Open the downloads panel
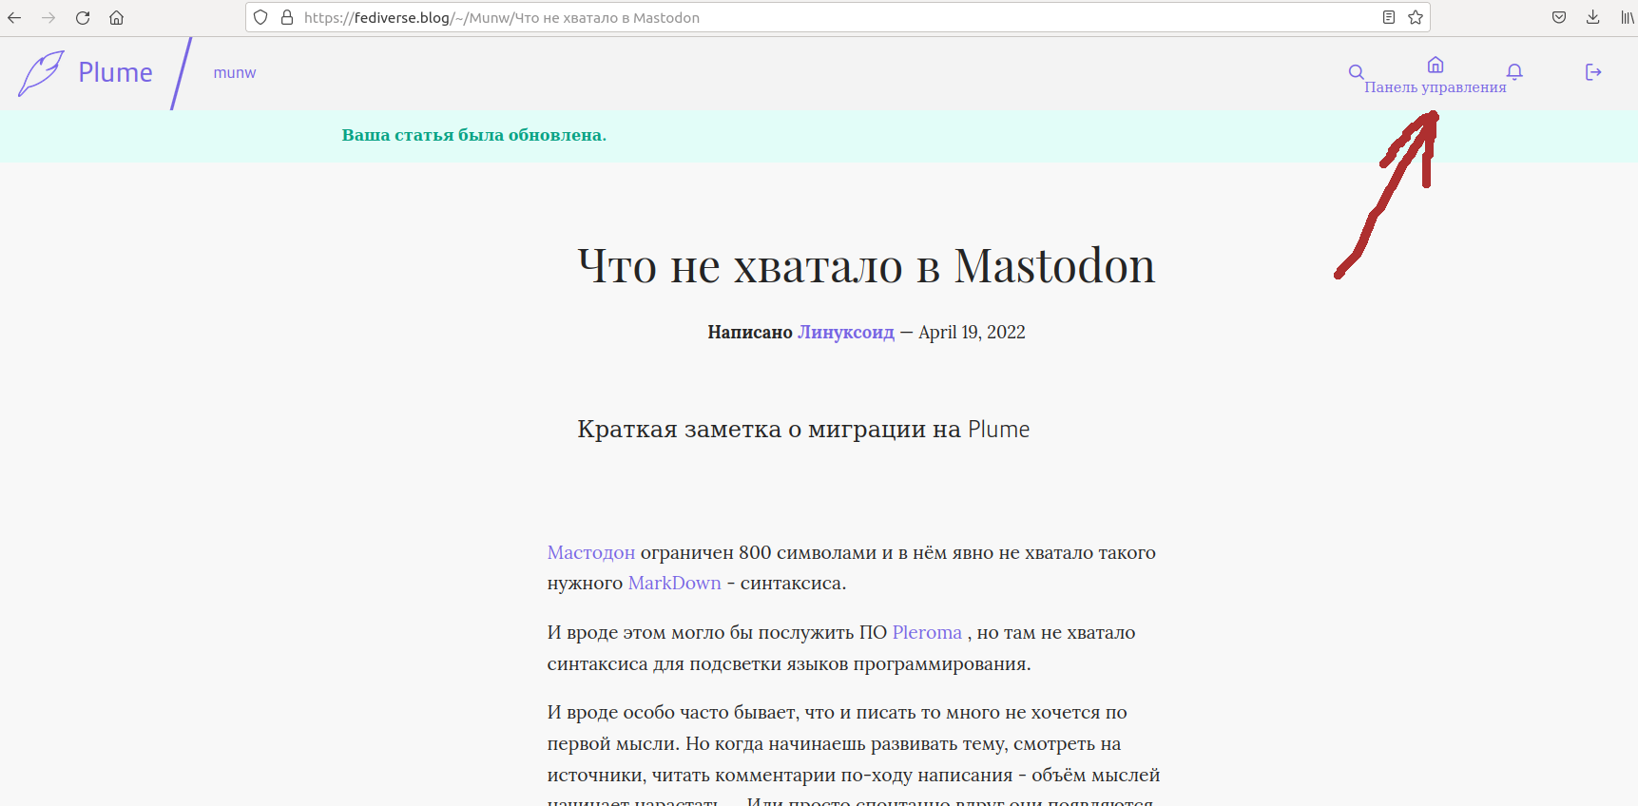 click(x=1593, y=17)
